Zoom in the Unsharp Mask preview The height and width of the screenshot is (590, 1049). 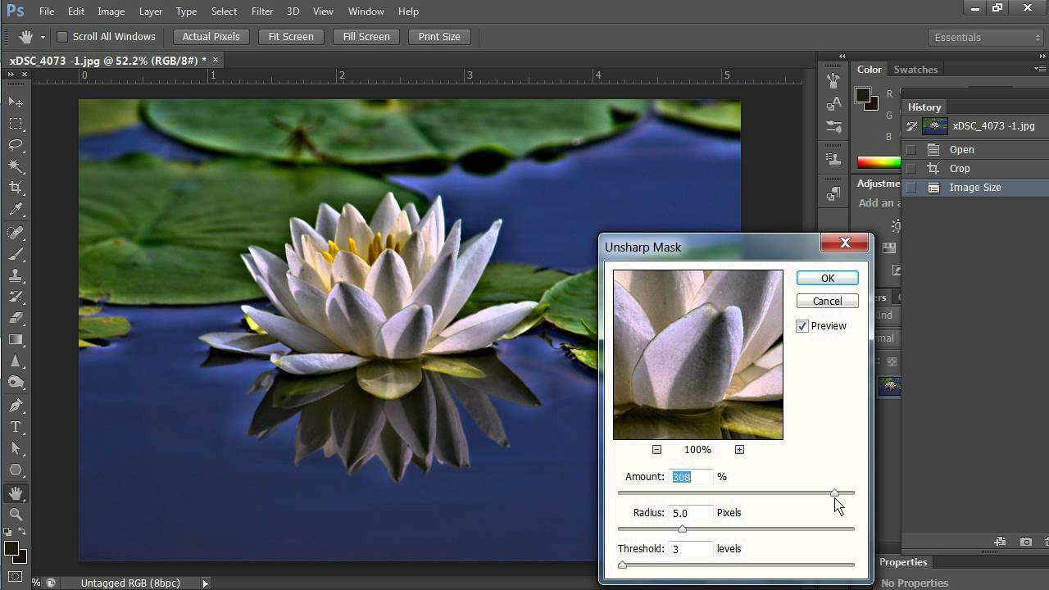click(x=739, y=449)
